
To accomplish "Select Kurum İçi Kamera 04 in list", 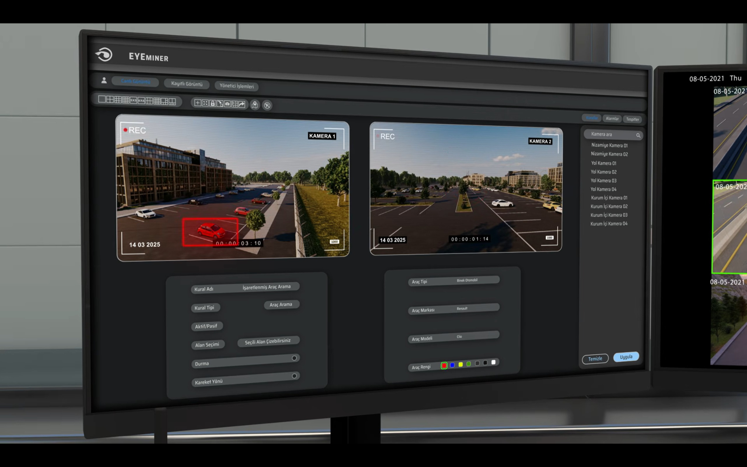I will (609, 224).
